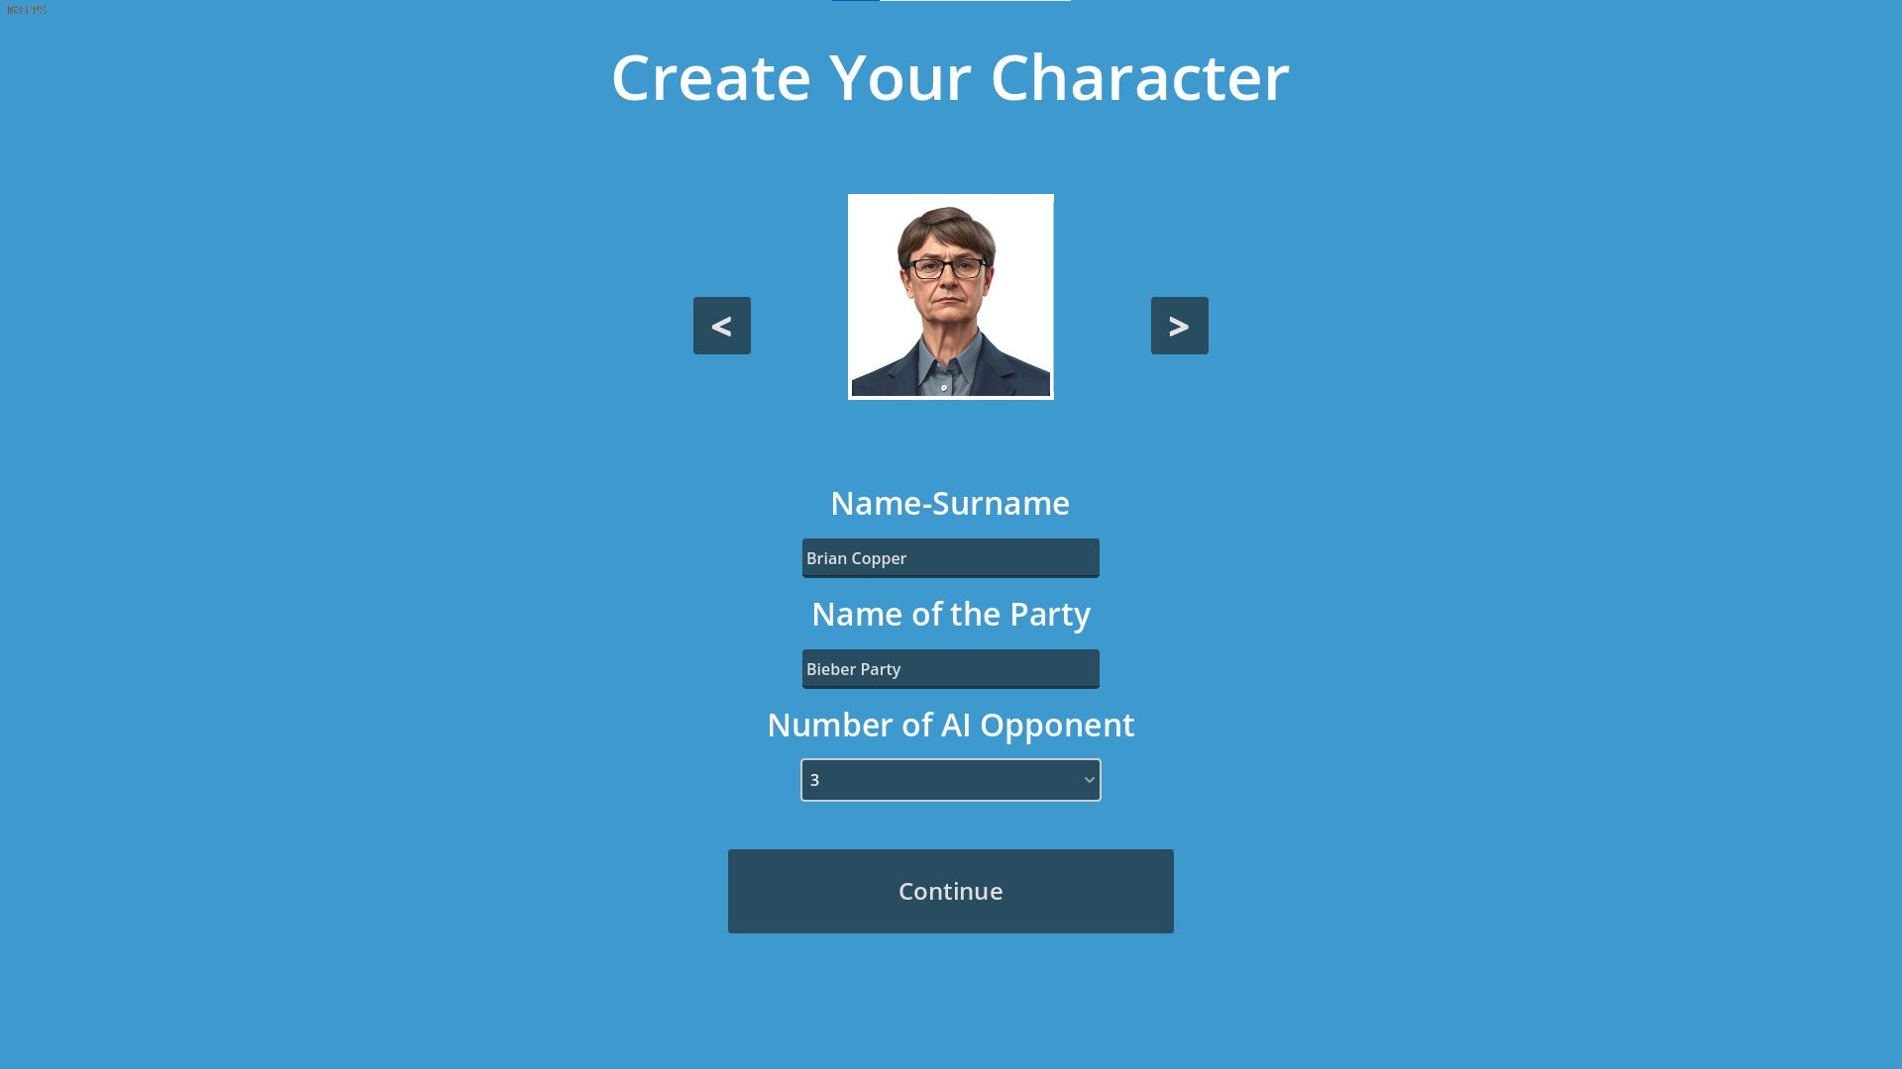Open the Number of AI Opponent dropdown

pos(950,780)
